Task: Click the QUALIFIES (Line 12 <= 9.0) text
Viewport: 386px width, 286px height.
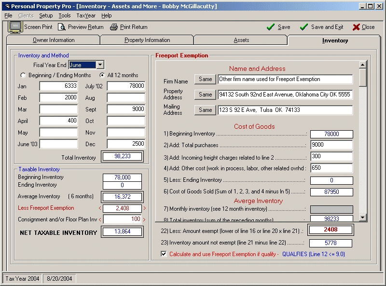Action: click(x=313, y=254)
